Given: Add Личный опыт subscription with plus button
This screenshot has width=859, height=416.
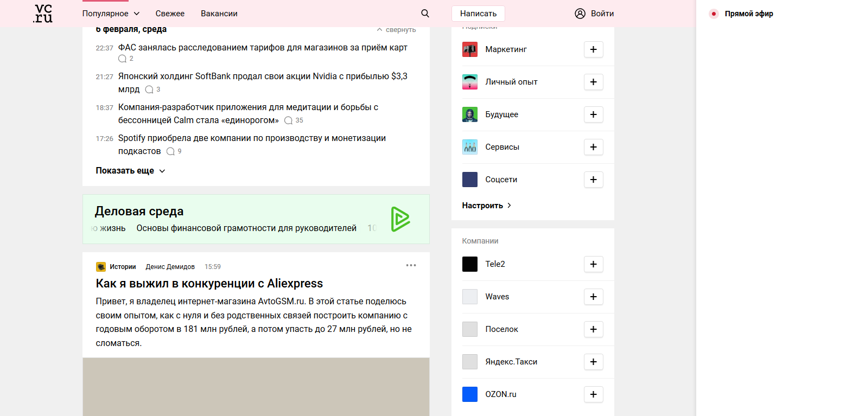Looking at the screenshot, I should coord(594,82).
